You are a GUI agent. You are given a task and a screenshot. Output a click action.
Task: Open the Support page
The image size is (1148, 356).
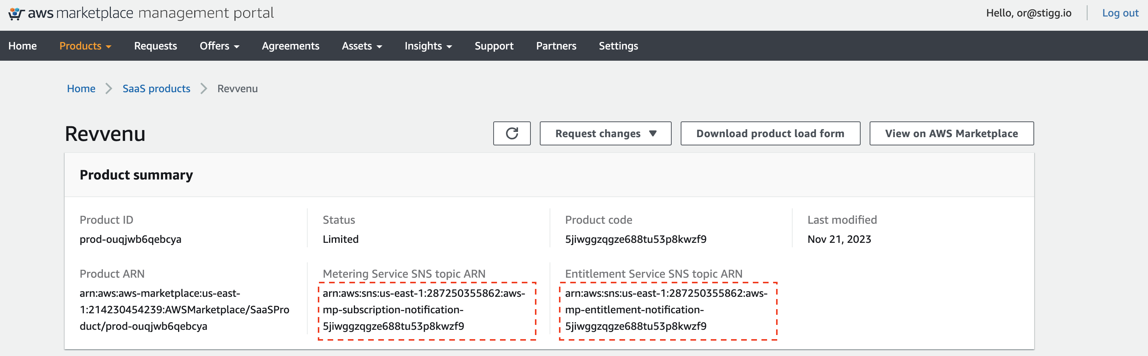click(x=494, y=46)
